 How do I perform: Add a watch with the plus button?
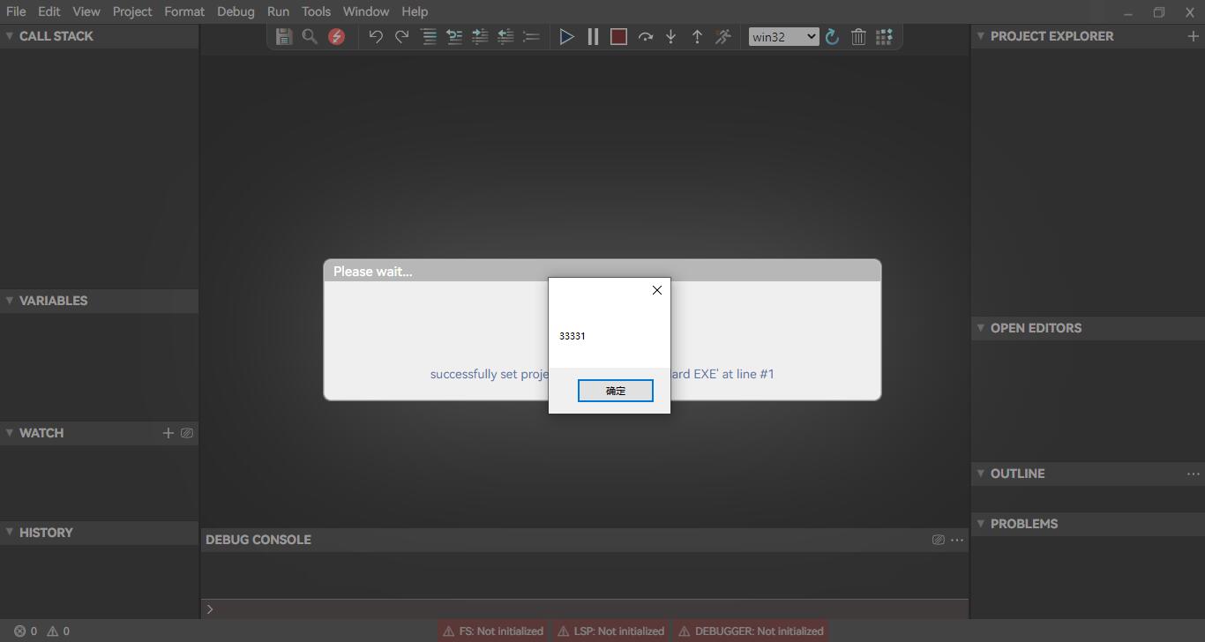pyautogui.click(x=168, y=433)
